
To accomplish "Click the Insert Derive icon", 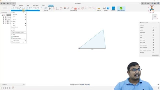I will (104, 8).
